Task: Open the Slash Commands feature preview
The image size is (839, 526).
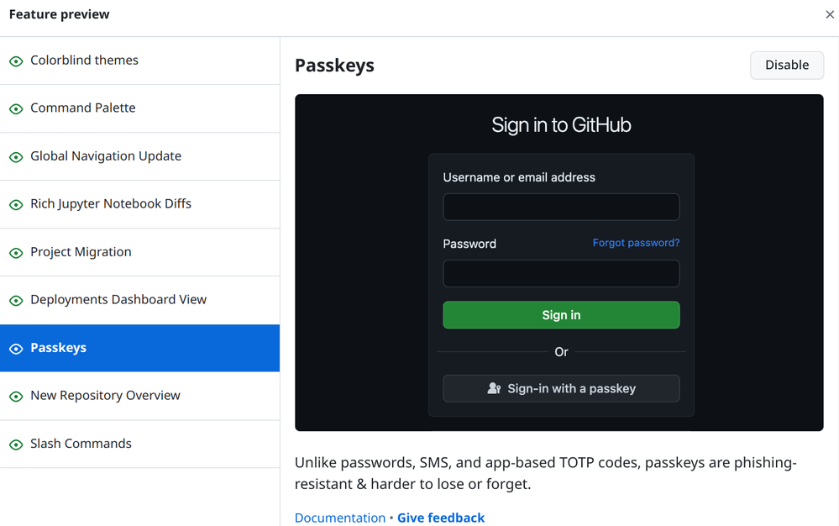Action: click(x=81, y=444)
